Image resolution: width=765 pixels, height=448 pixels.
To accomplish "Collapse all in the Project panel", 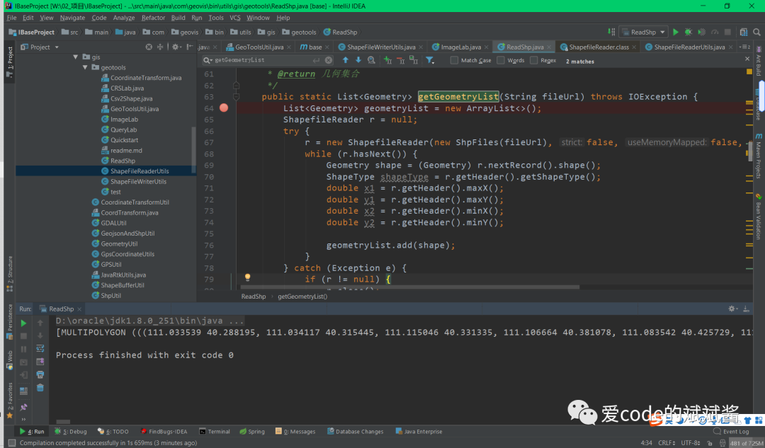I will click(160, 47).
